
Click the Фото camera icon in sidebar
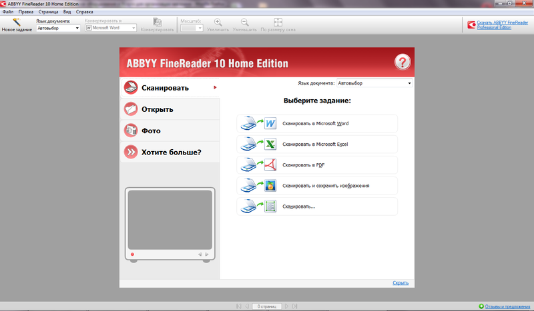[x=131, y=131]
